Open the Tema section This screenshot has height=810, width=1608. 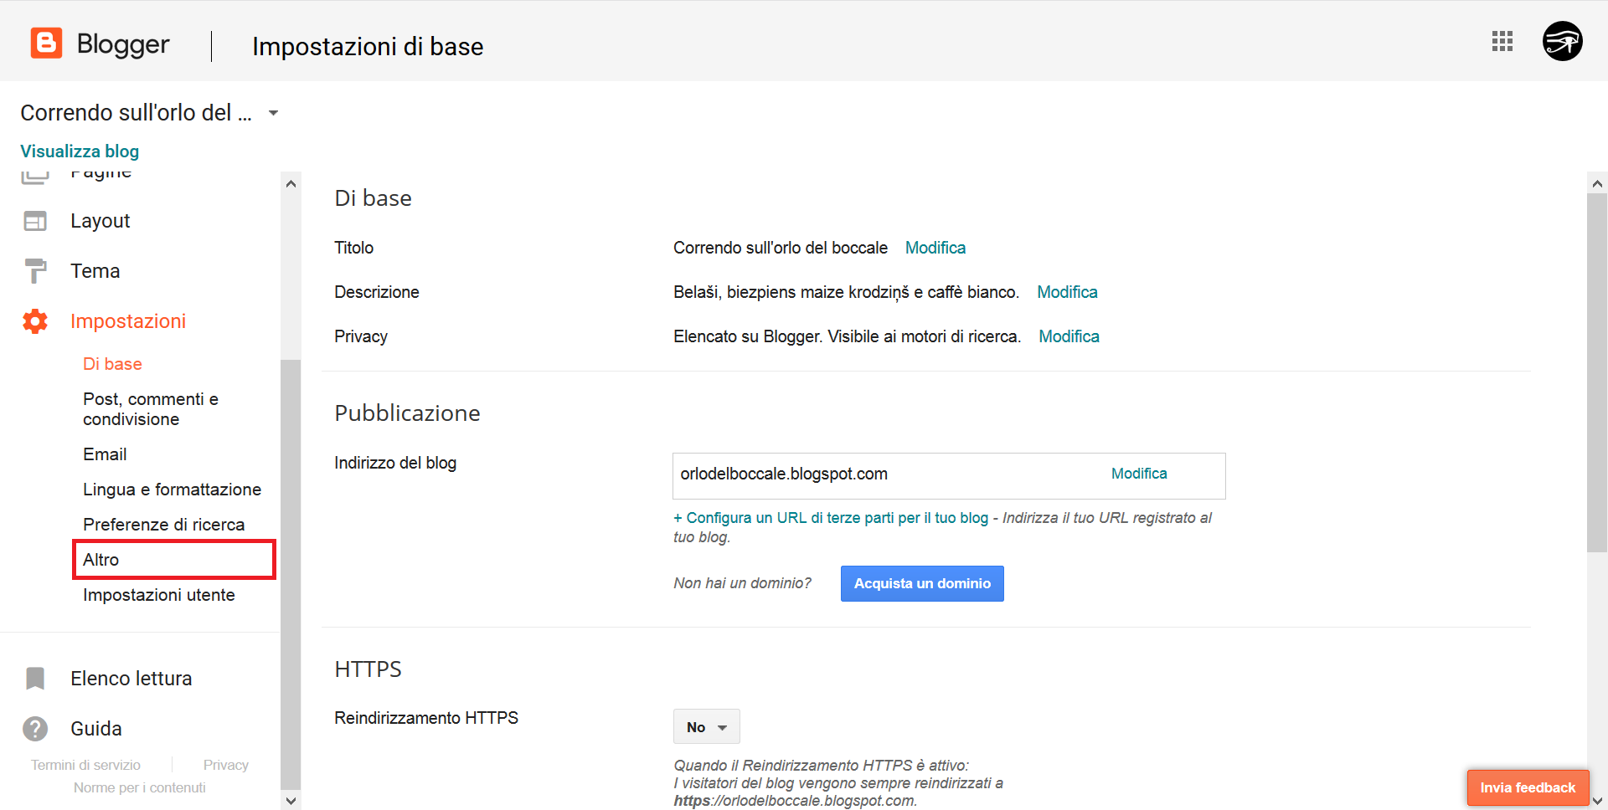[95, 271]
